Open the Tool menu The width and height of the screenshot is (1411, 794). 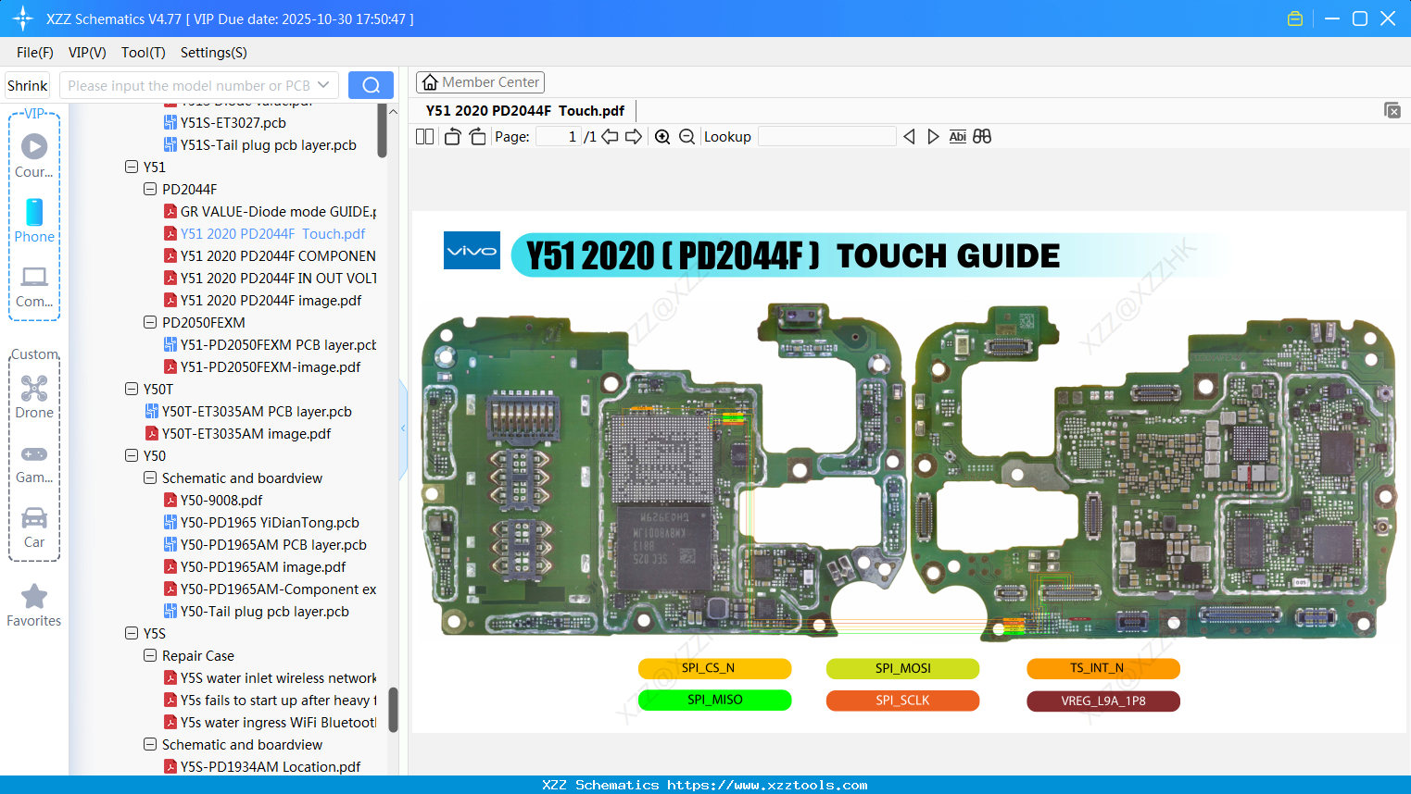(143, 53)
